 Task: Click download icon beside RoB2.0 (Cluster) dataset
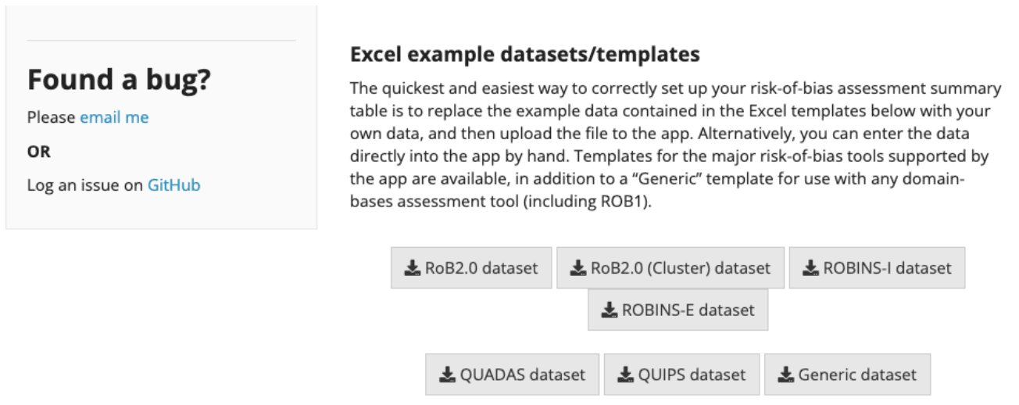tap(578, 268)
